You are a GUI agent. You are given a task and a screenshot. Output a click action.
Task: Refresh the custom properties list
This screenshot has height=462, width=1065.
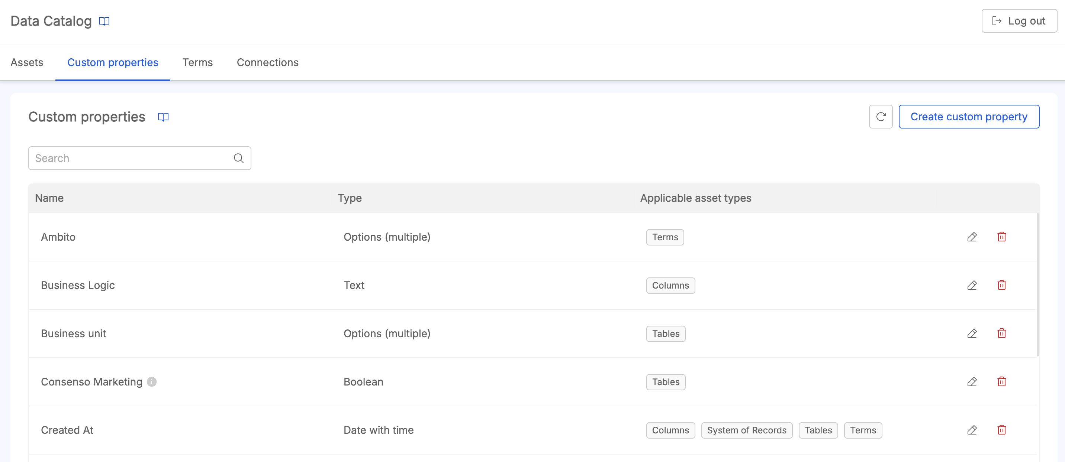881,117
